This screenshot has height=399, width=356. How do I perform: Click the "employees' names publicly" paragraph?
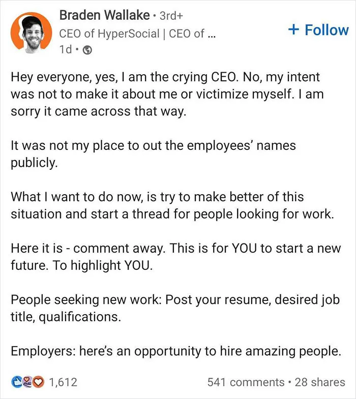(x=153, y=154)
